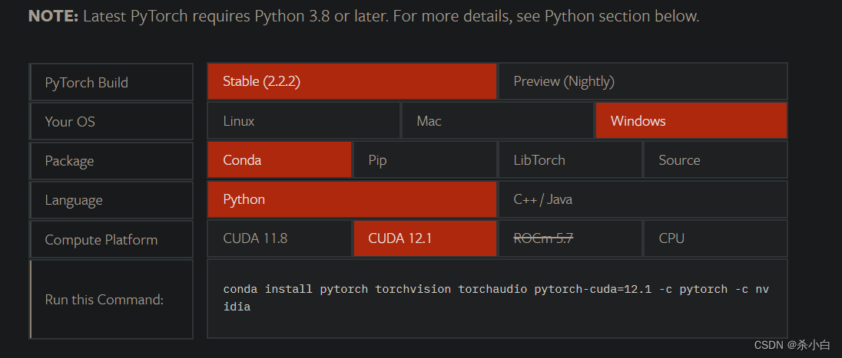Click the NOTE about Python 3.8 requirement
Viewport: 842px width, 358px height.
coord(363,16)
